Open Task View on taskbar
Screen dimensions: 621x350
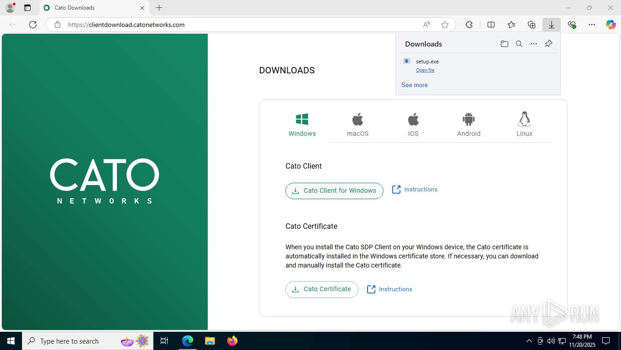165,341
